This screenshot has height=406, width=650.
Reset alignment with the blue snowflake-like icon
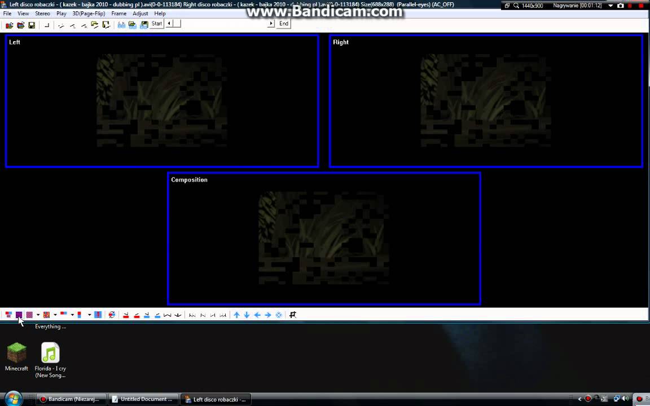[279, 315]
